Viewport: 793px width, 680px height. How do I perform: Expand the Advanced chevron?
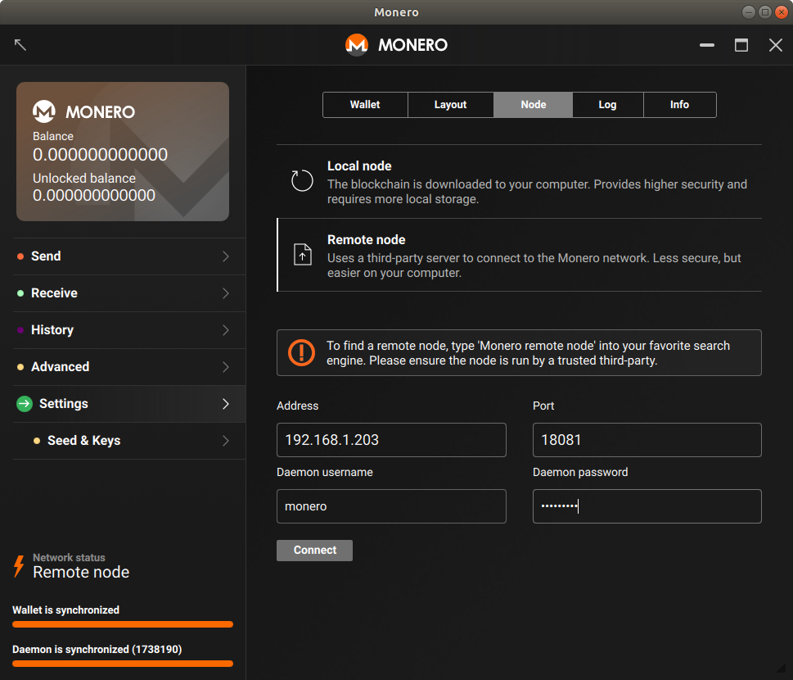click(x=226, y=367)
